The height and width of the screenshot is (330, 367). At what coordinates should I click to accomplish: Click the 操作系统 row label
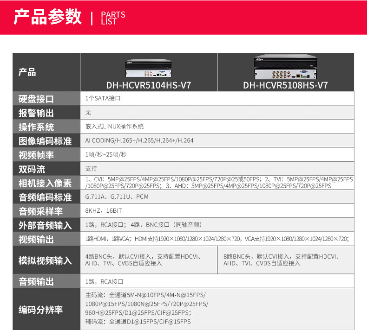[x=36, y=127]
